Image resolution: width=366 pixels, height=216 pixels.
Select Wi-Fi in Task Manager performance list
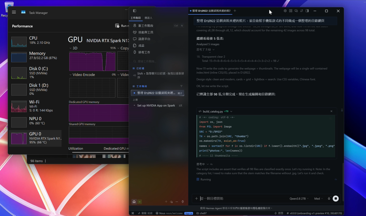coord(36,106)
